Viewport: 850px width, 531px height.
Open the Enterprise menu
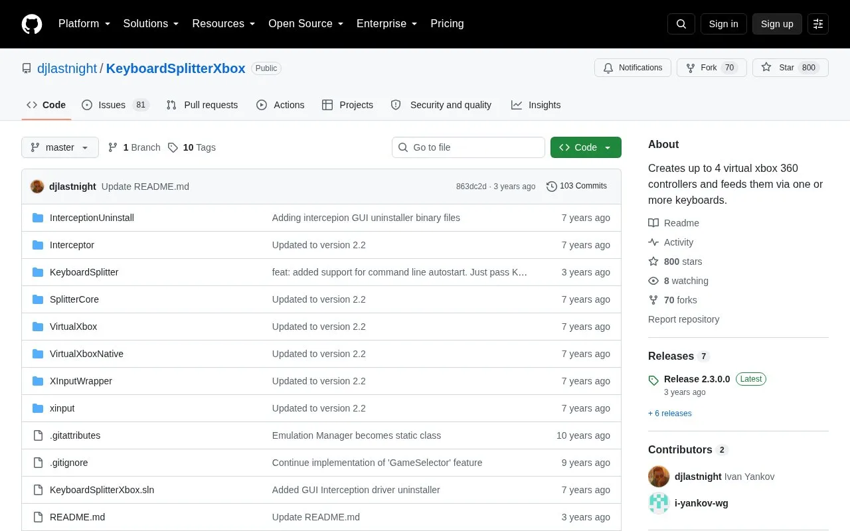pos(387,24)
